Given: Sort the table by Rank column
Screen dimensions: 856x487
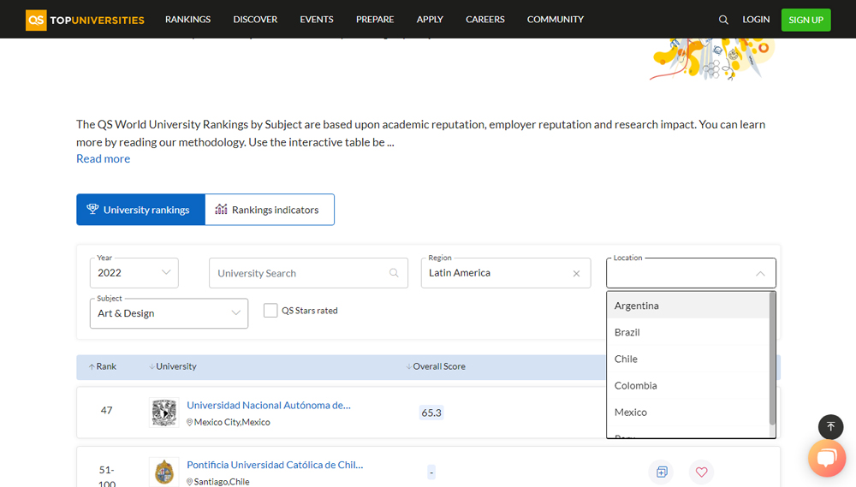Looking at the screenshot, I should point(103,366).
